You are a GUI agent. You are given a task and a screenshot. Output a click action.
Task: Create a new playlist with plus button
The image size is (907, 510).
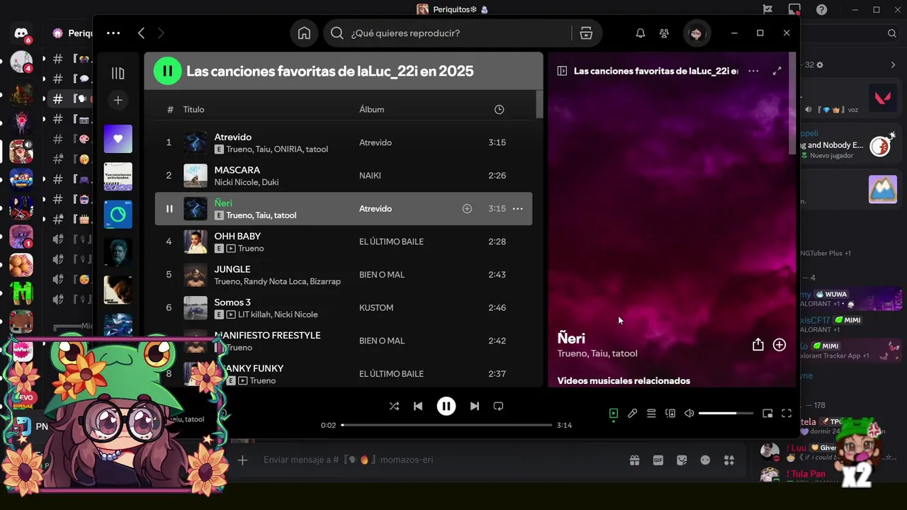click(x=118, y=100)
